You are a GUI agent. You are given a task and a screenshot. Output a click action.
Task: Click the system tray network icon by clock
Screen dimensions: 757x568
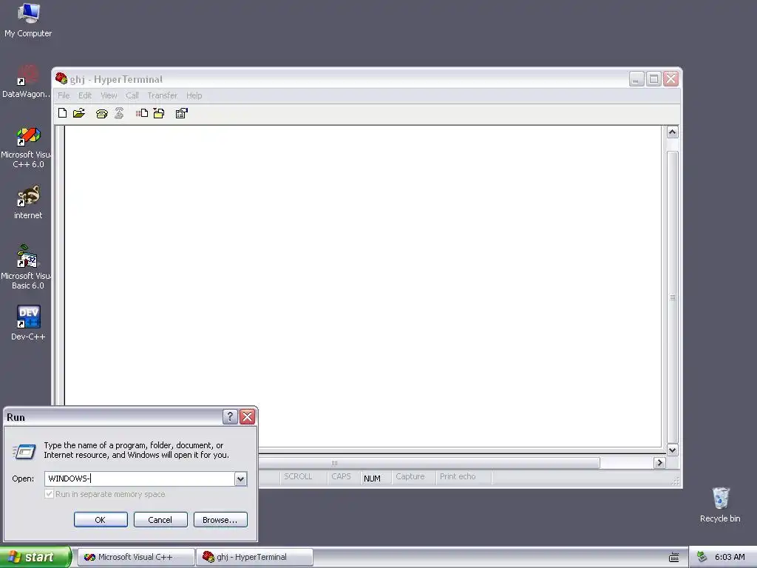pos(702,557)
